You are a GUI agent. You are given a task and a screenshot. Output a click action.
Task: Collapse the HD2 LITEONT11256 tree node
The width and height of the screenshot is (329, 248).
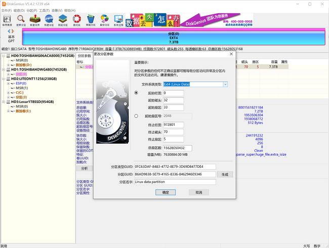4,79
